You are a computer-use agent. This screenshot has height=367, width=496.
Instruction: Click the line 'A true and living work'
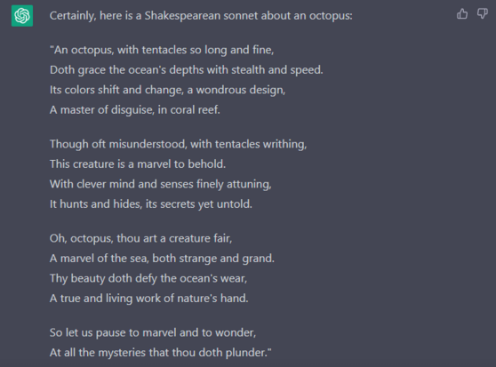pos(149,299)
